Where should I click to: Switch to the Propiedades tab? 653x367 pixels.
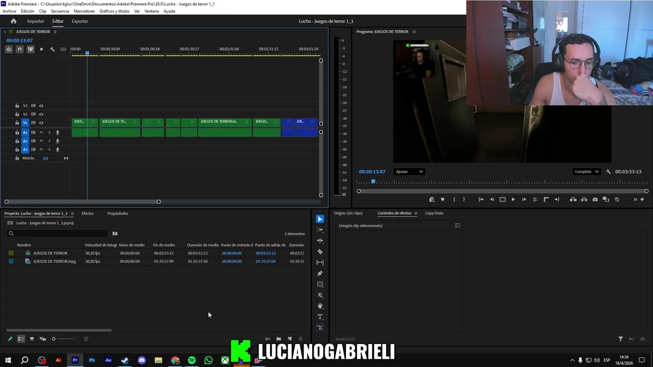click(117, 214)
